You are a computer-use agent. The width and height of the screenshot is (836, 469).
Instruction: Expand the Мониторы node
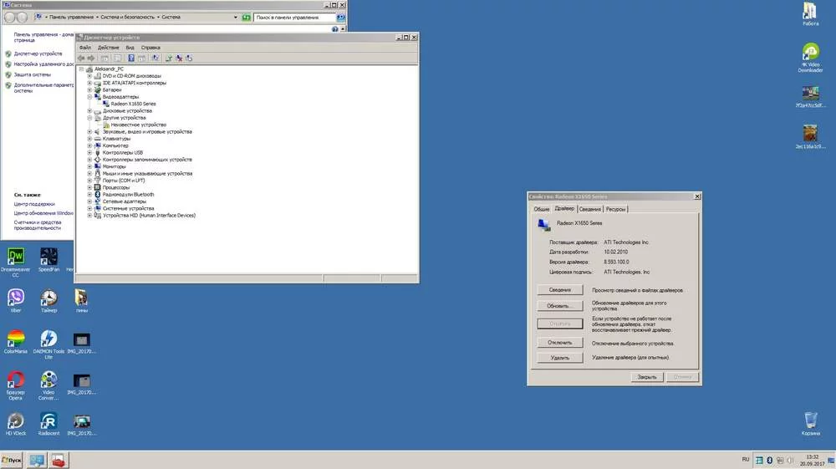(x=89, y=166)
